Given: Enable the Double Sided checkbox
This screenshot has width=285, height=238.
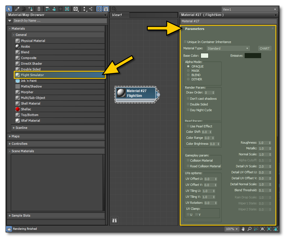Looking at the screenshot, I should (x=188, y=104).
